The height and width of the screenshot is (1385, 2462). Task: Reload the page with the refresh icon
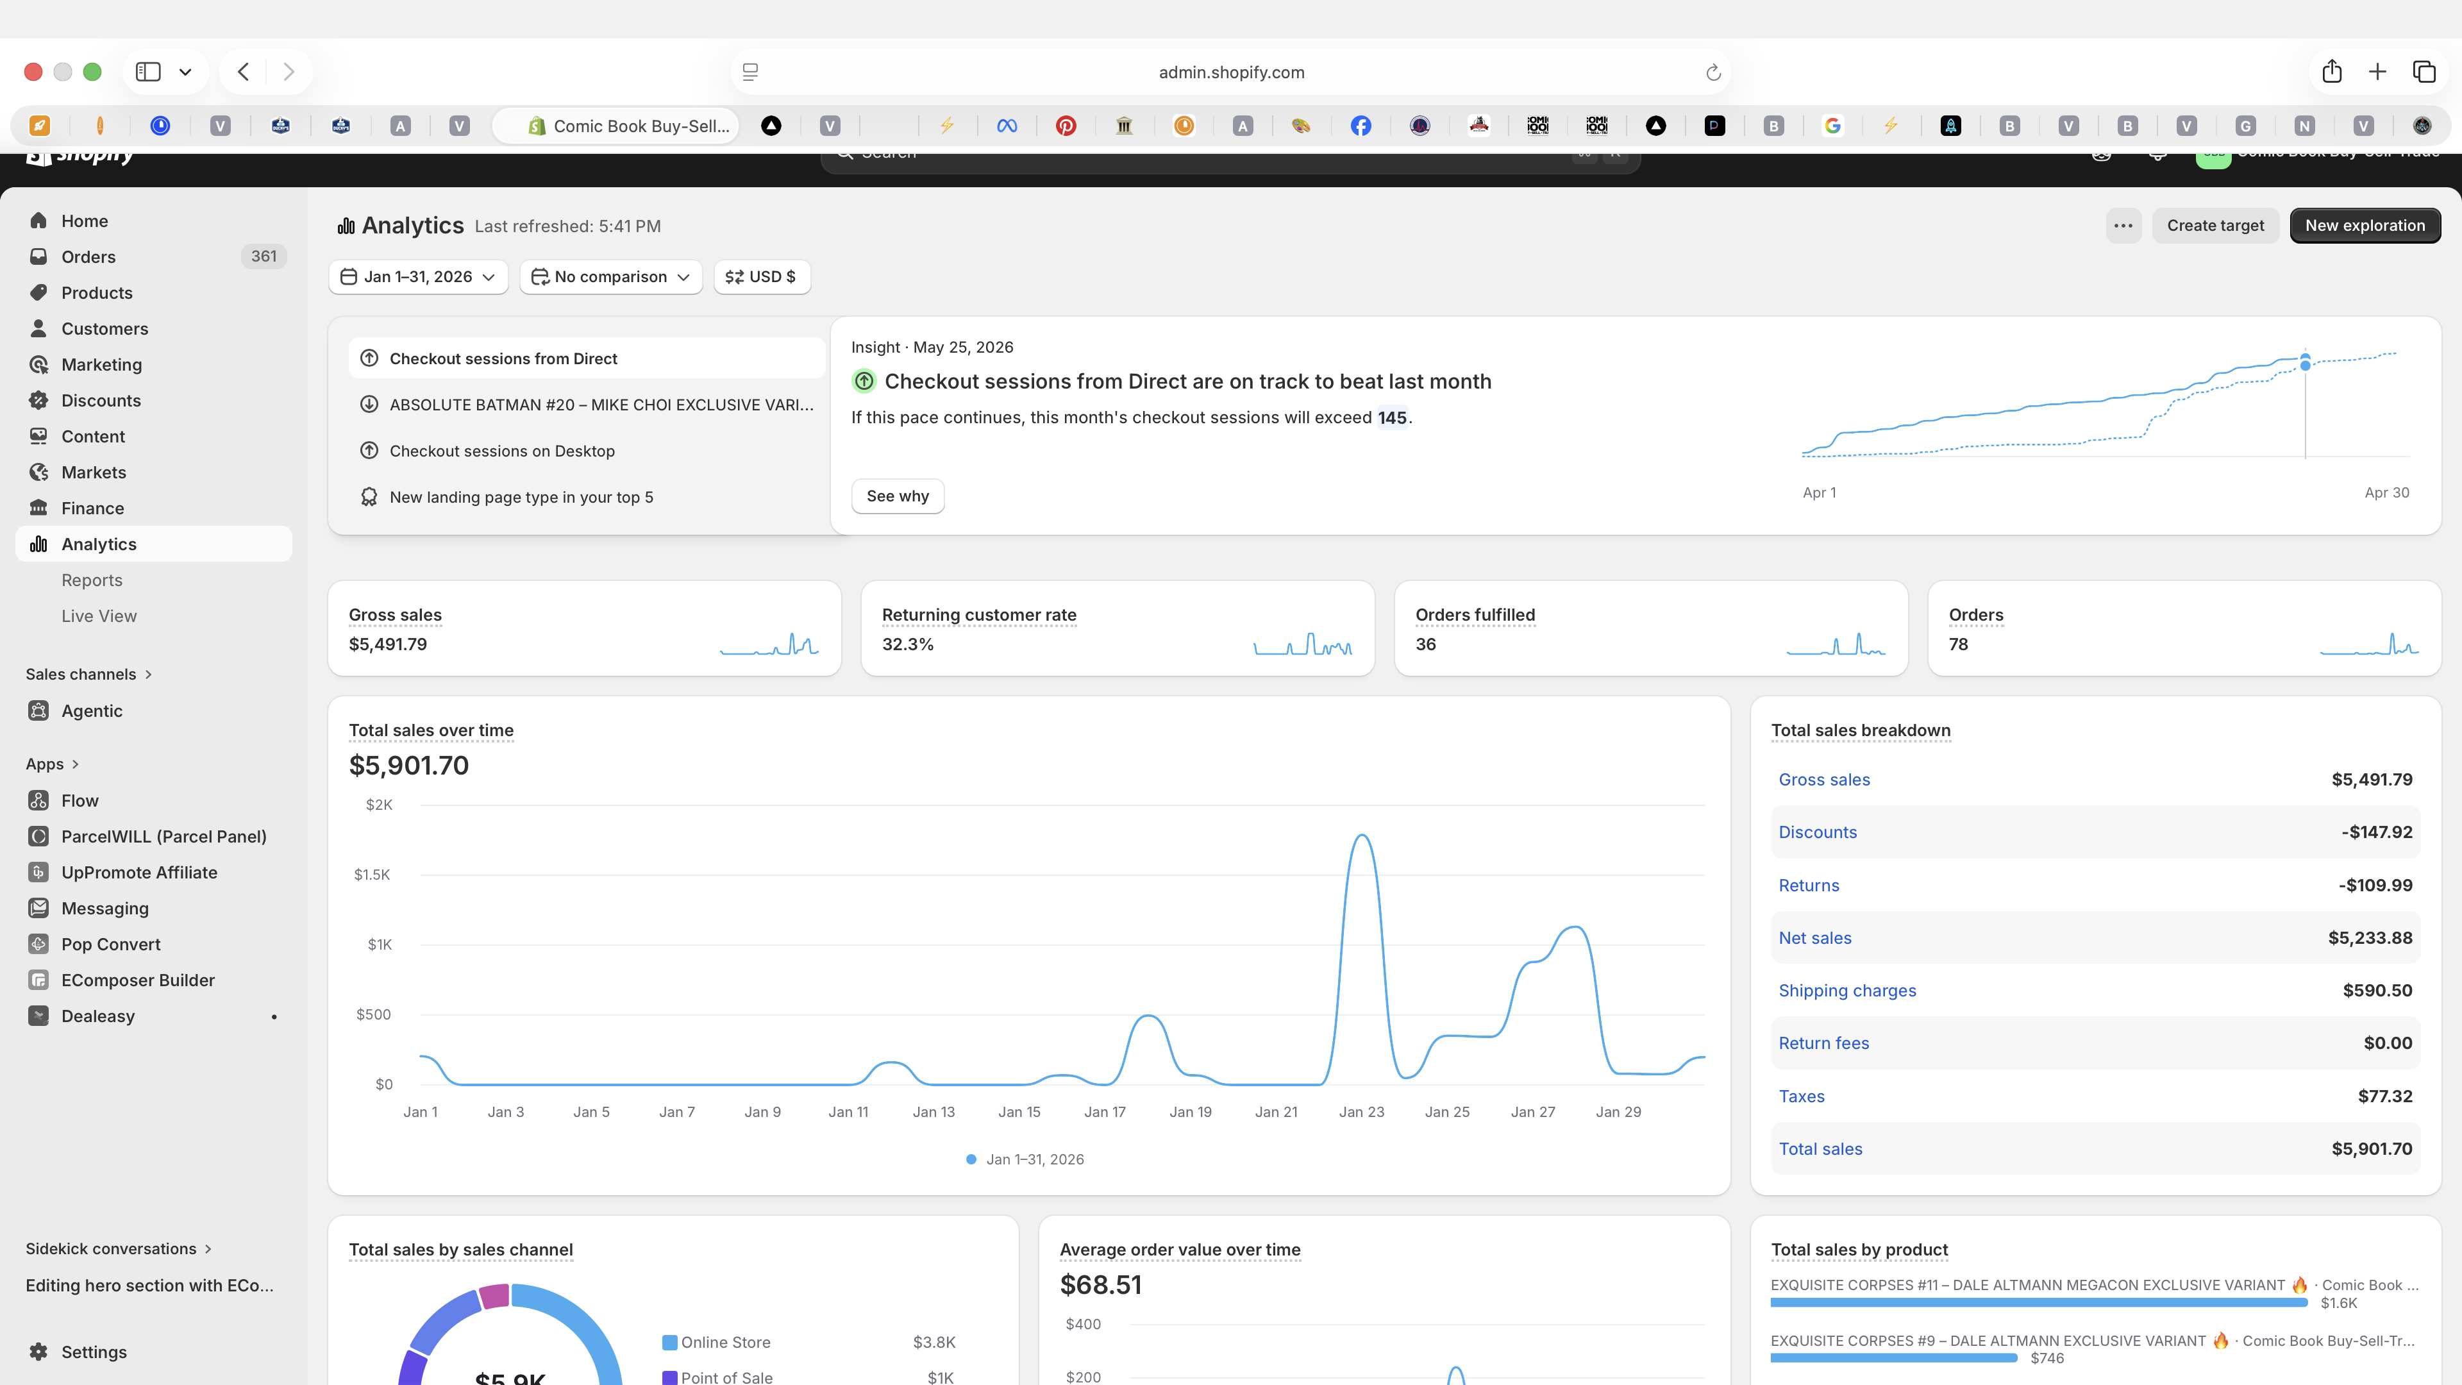[1713, 72]
